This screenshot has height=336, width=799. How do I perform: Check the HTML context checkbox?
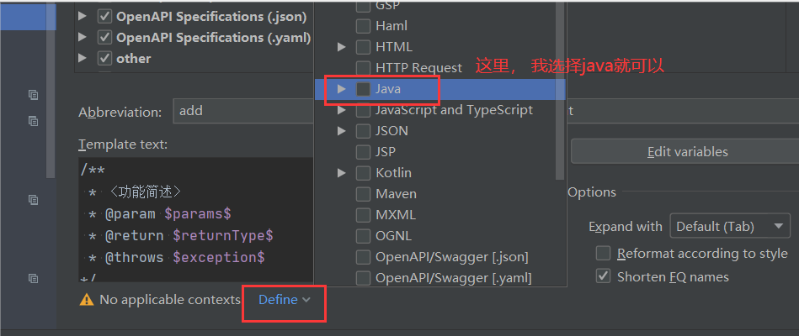(363, 47)
